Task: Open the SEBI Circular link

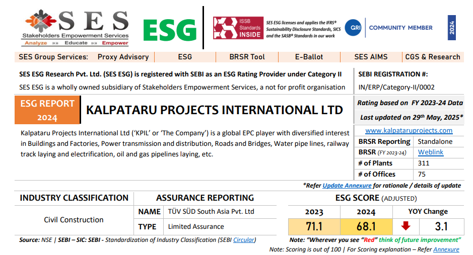Action: [244, 240]
